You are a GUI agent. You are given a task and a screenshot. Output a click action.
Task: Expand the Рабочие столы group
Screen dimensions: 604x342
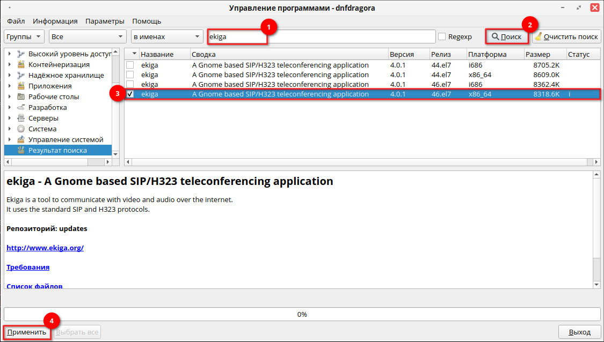(10, 97)
